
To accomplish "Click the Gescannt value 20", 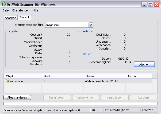I will (68, 35).
